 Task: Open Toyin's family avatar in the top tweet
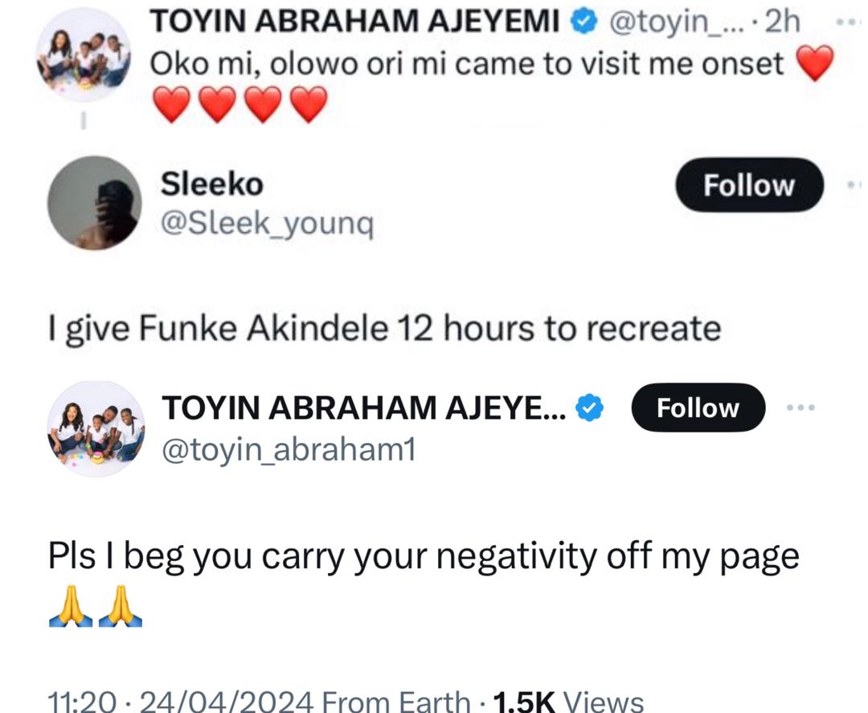pyautogui.click(x=84, y=55)
